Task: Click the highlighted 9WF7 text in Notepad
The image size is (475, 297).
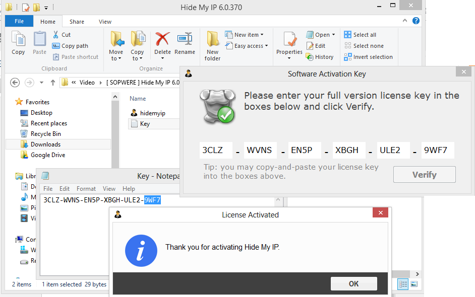Action: click(x=152, y=200)
